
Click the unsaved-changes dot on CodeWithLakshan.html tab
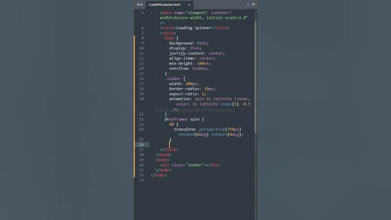click(x=189, y=5)
